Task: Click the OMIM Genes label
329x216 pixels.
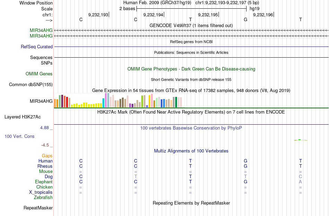Action: click(x=39, y=74)
